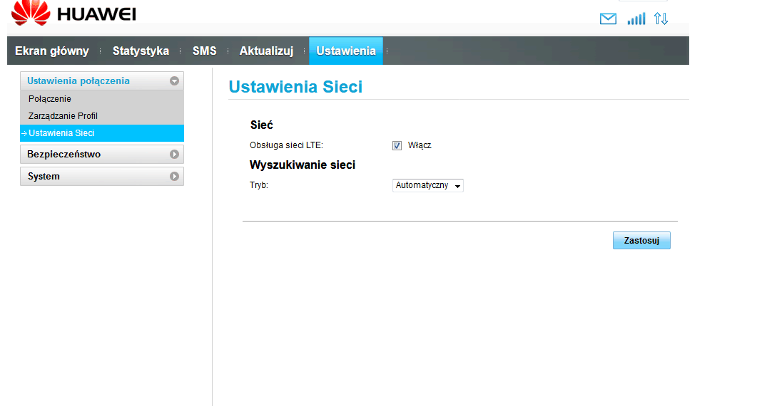
Task: Open the Tryb Automatyczny dropdown
Action: tap(428, 186)
